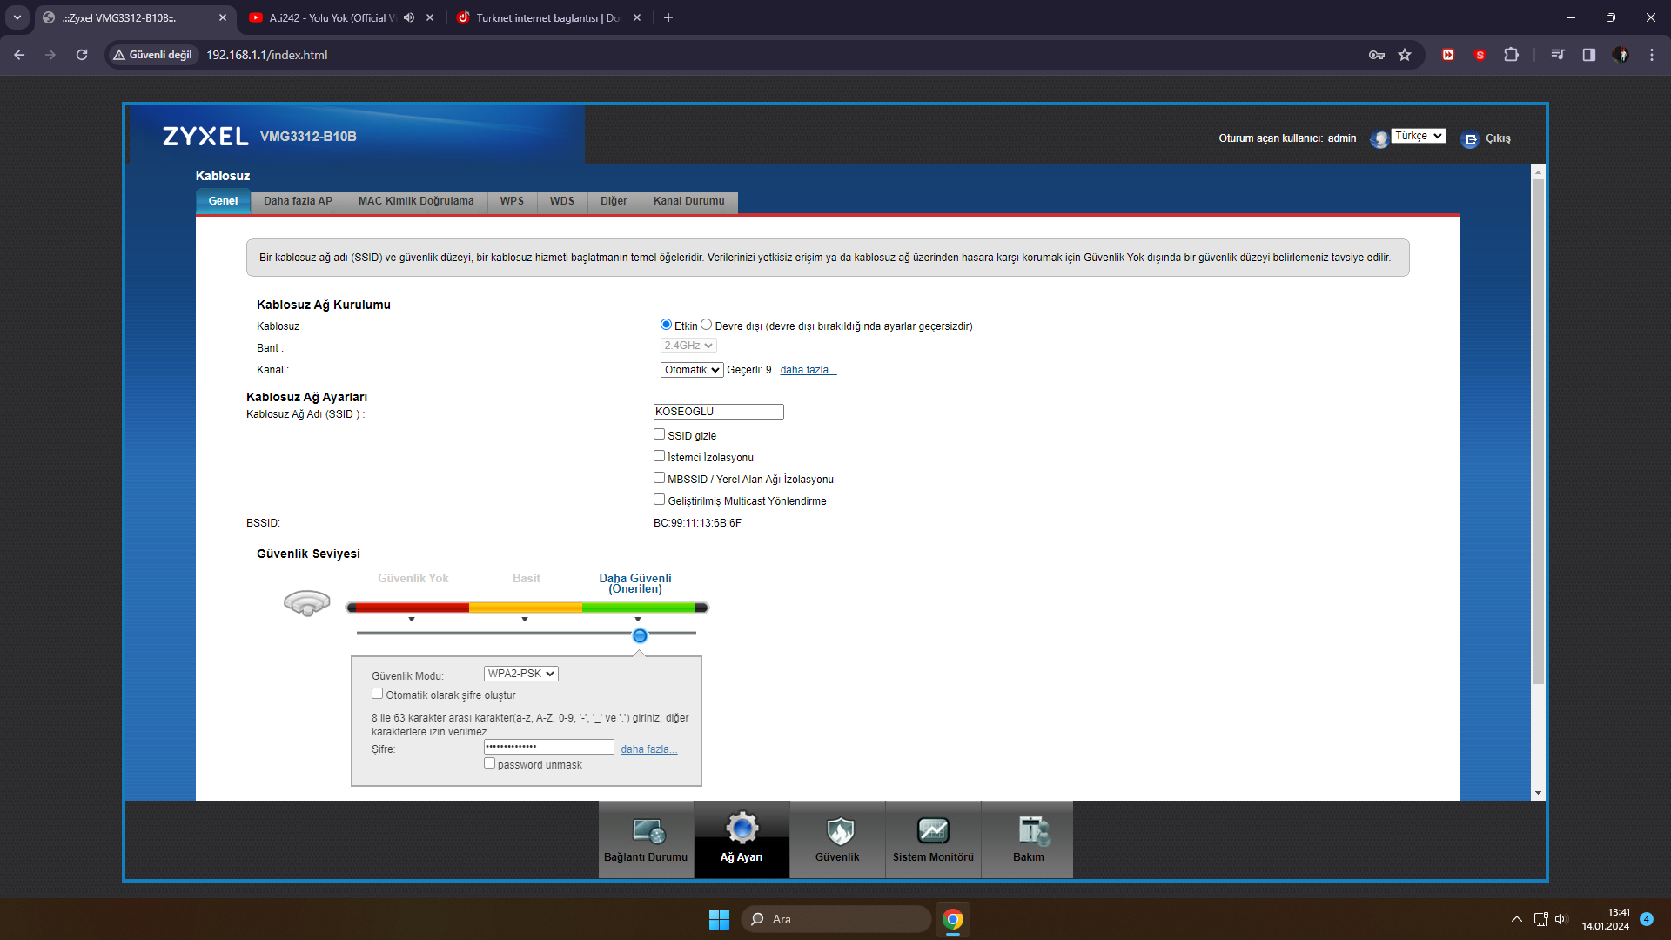Open the Bakım maintenance icon

[1033, 831]
